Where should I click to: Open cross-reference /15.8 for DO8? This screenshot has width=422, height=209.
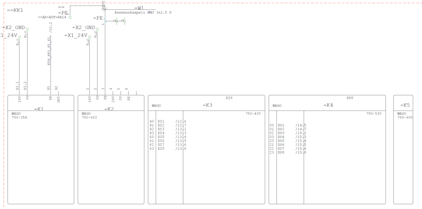[x=300, y=153]
